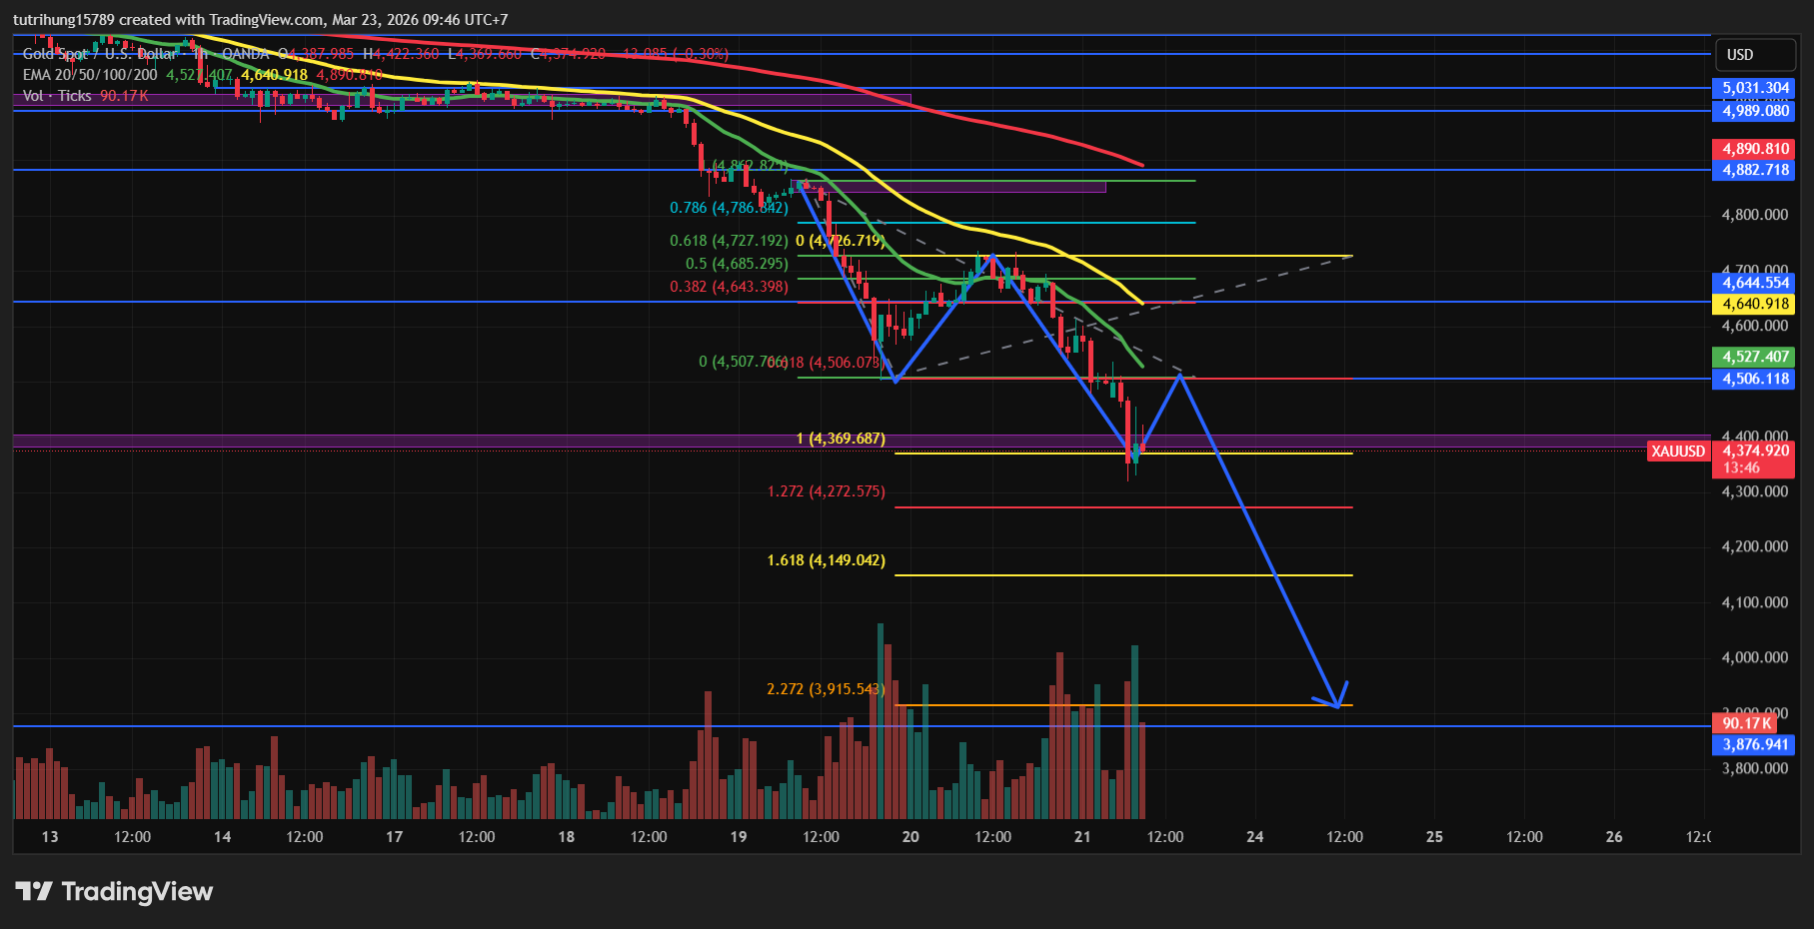
Task: Click the TradingView logo
Action: [114, 891]
